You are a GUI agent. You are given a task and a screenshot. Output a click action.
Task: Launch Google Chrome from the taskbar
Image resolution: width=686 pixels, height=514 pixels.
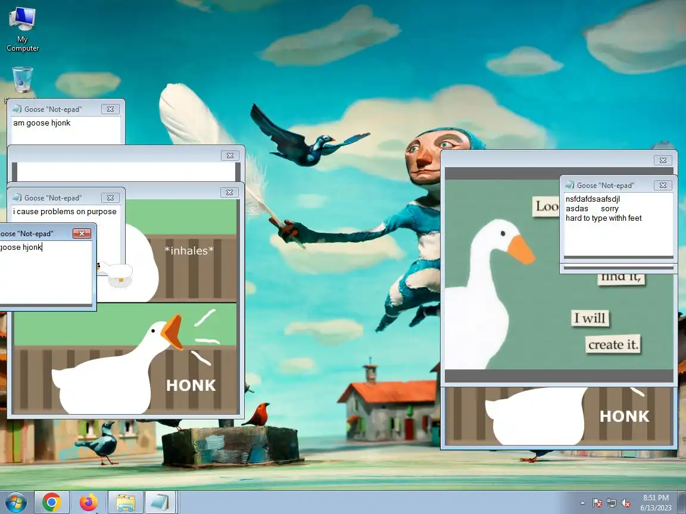[52, 502]
